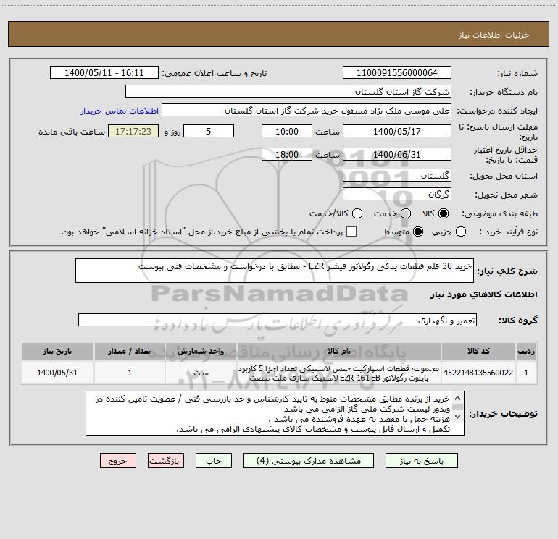Click the response deadline date 1400/05/17

tap(397, 132)
